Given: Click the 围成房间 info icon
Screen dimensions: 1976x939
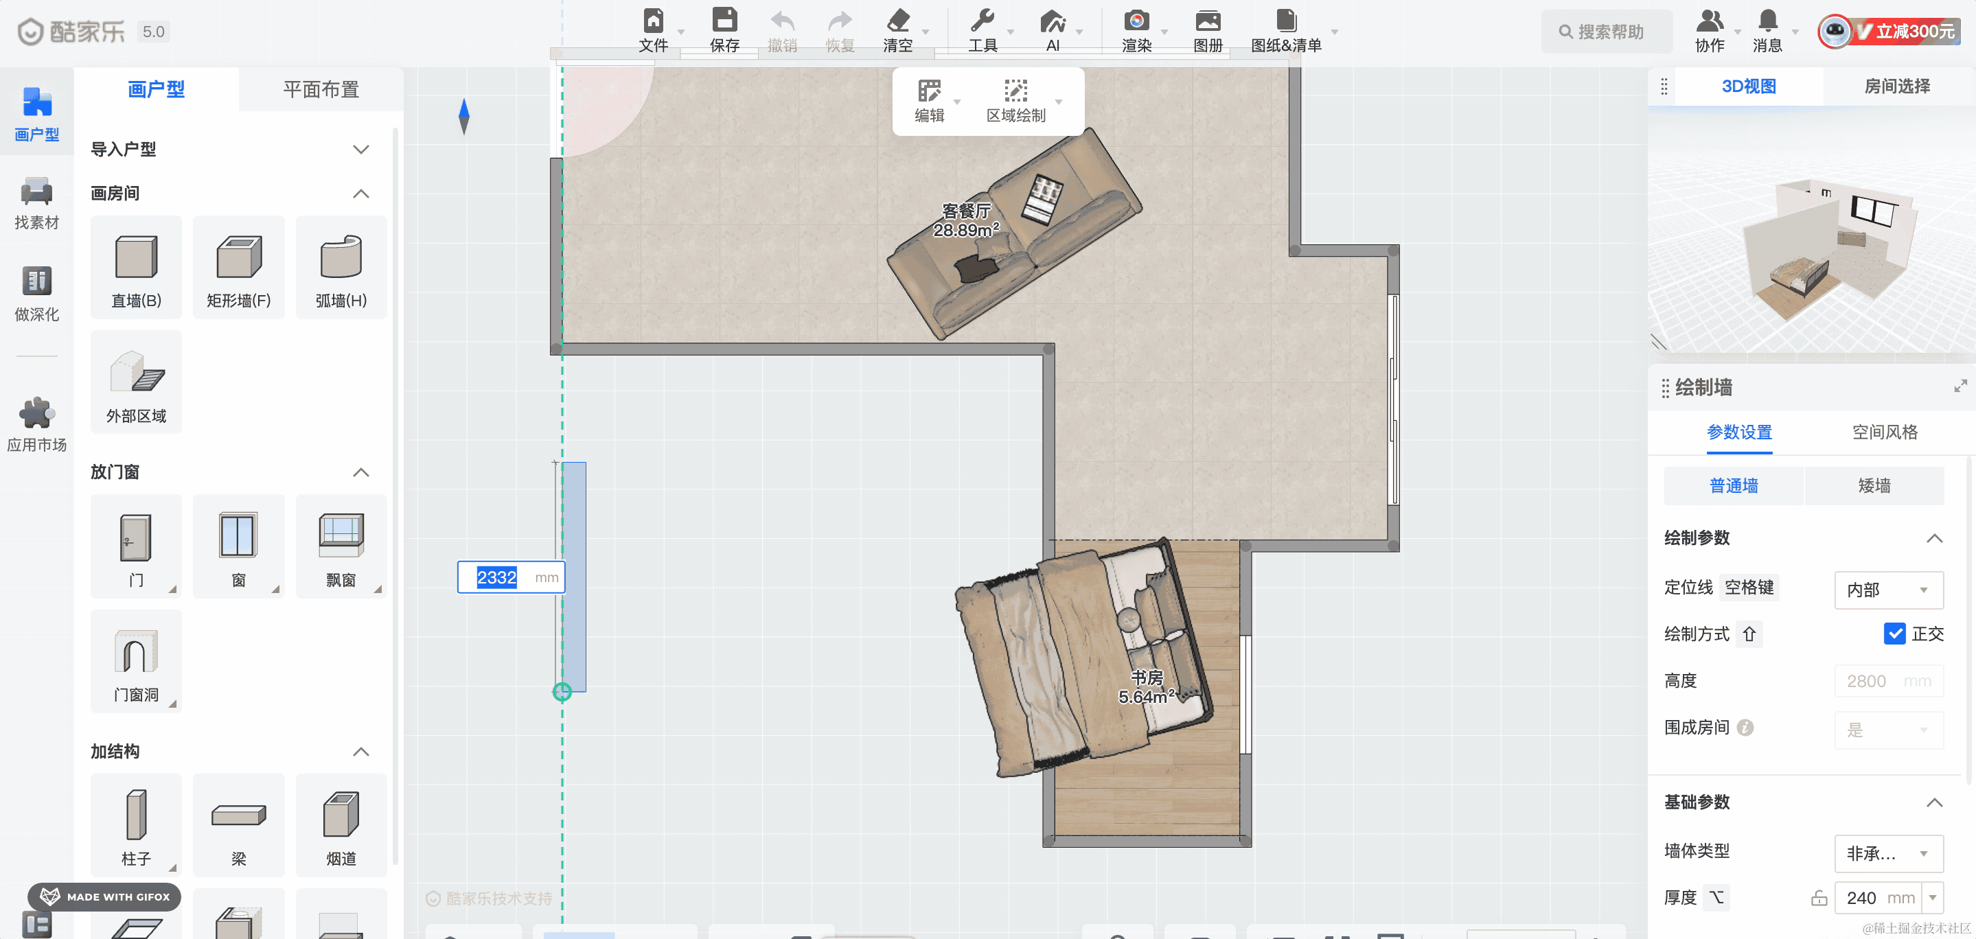Looking at the screenshot, I should pyautogui.click(x=1745, y=728).
